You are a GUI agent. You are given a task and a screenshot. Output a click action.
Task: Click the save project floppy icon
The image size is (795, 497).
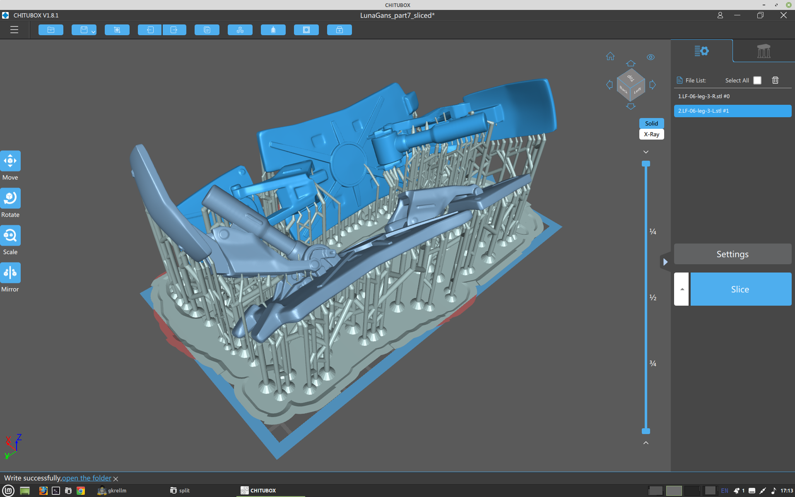[84, 30]
